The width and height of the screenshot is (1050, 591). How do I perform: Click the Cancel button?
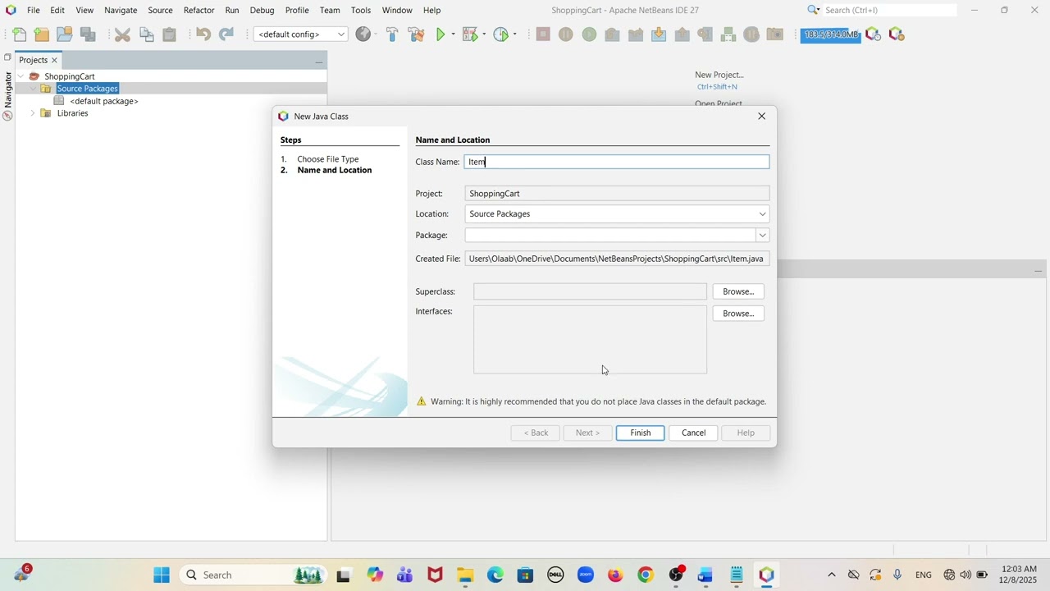(x=693, y=433)
